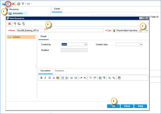
Task: Switch to the Description tab
Action: pyautogui.click(x=46, y=71)
